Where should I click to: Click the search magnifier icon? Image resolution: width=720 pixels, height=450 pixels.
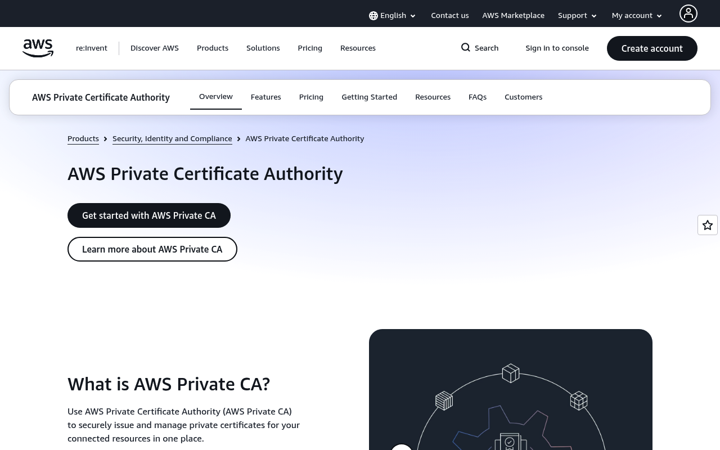point(466,48)
